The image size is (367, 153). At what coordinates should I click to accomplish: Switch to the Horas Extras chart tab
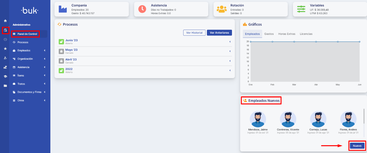pos(287,34)
